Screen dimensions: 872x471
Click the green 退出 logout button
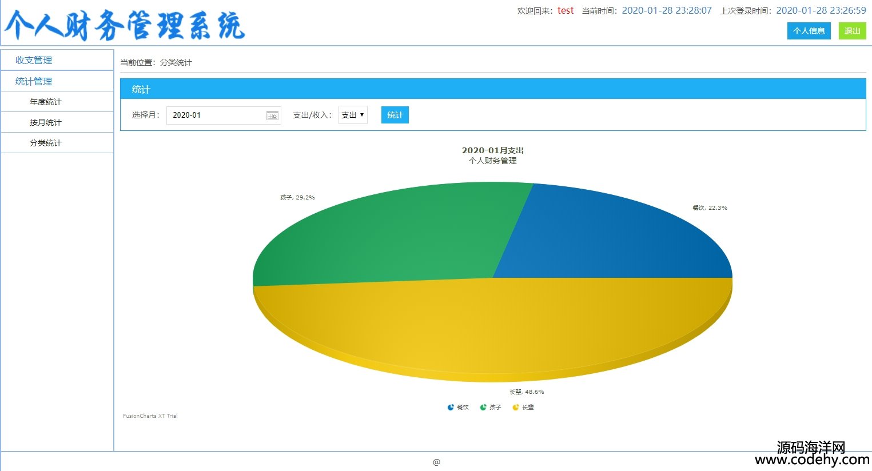click(853, 31)
